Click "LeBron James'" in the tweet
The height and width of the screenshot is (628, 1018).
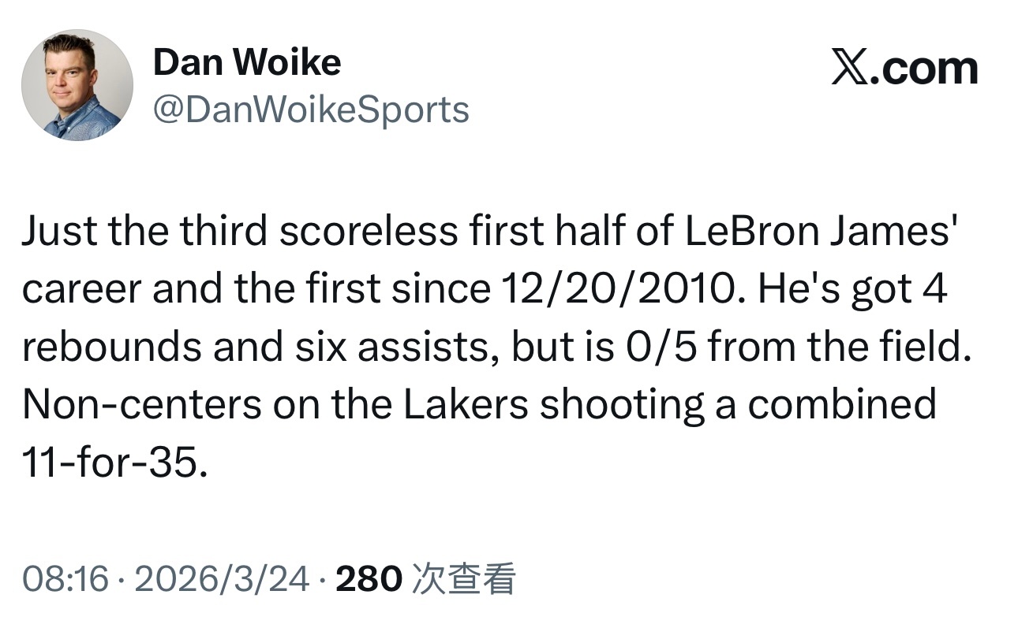820,232
